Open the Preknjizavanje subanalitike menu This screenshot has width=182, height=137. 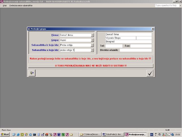[21, 5]
